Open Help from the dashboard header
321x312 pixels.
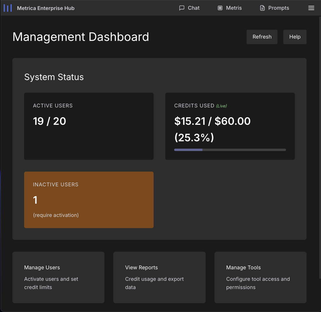(x=295, y=37)
